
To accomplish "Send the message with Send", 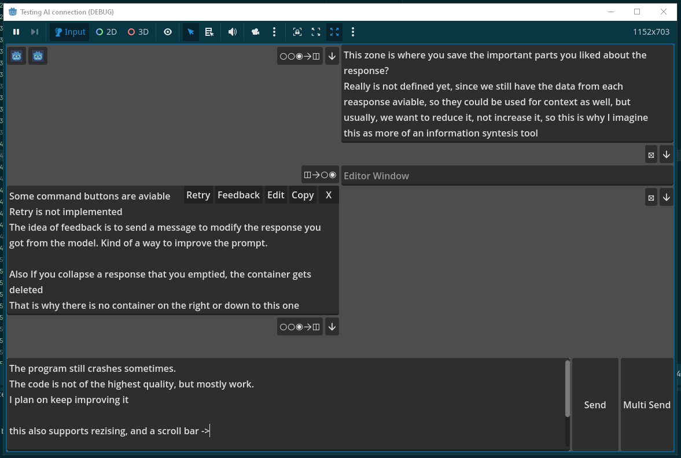I will click(x=595, y=405).
